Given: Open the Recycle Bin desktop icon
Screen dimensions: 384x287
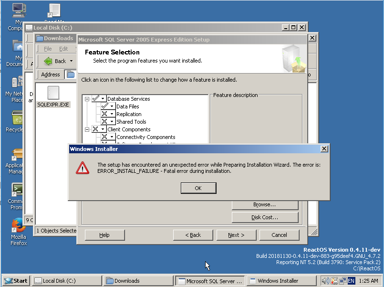Looking at the screenshot, I should 17,118.
